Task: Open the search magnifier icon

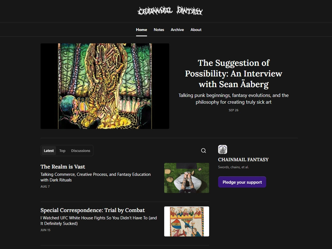Action: [x=204, y=151]
